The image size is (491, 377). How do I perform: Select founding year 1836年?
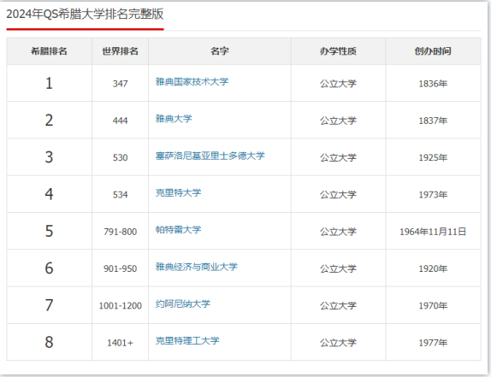pyautogui.click(x=433, y=84)
